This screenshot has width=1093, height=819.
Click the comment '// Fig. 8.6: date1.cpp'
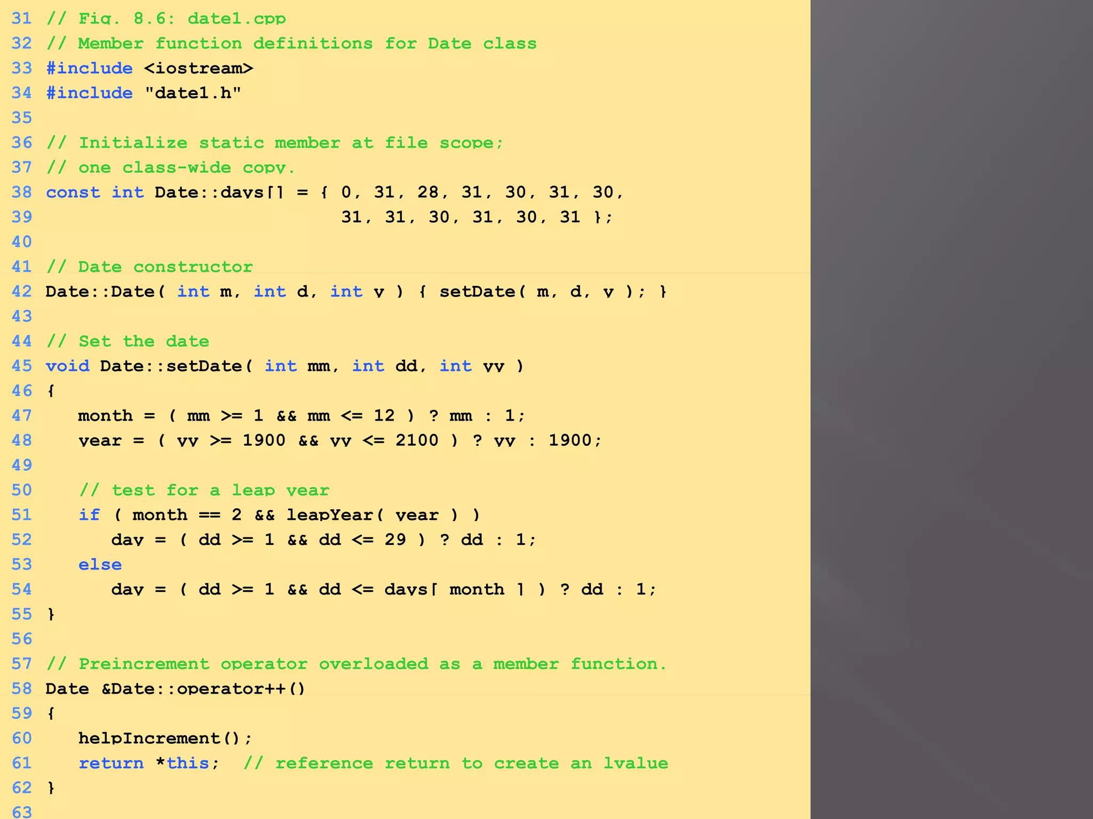[x=166, y=19]
